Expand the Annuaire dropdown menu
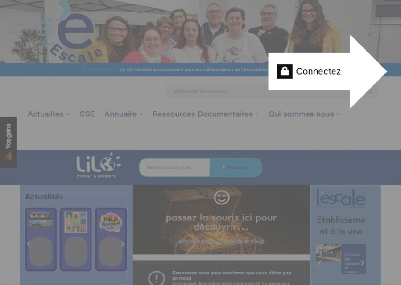Viewport: 401px width, 285px height. pos(124,114)
